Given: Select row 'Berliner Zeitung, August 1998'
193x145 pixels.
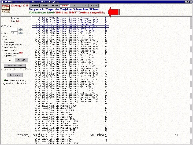Looking at the screenshot, I should pyautogui.click(x=71, y=40).
